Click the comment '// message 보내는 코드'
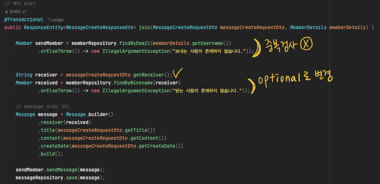 [x=42, y=106]
